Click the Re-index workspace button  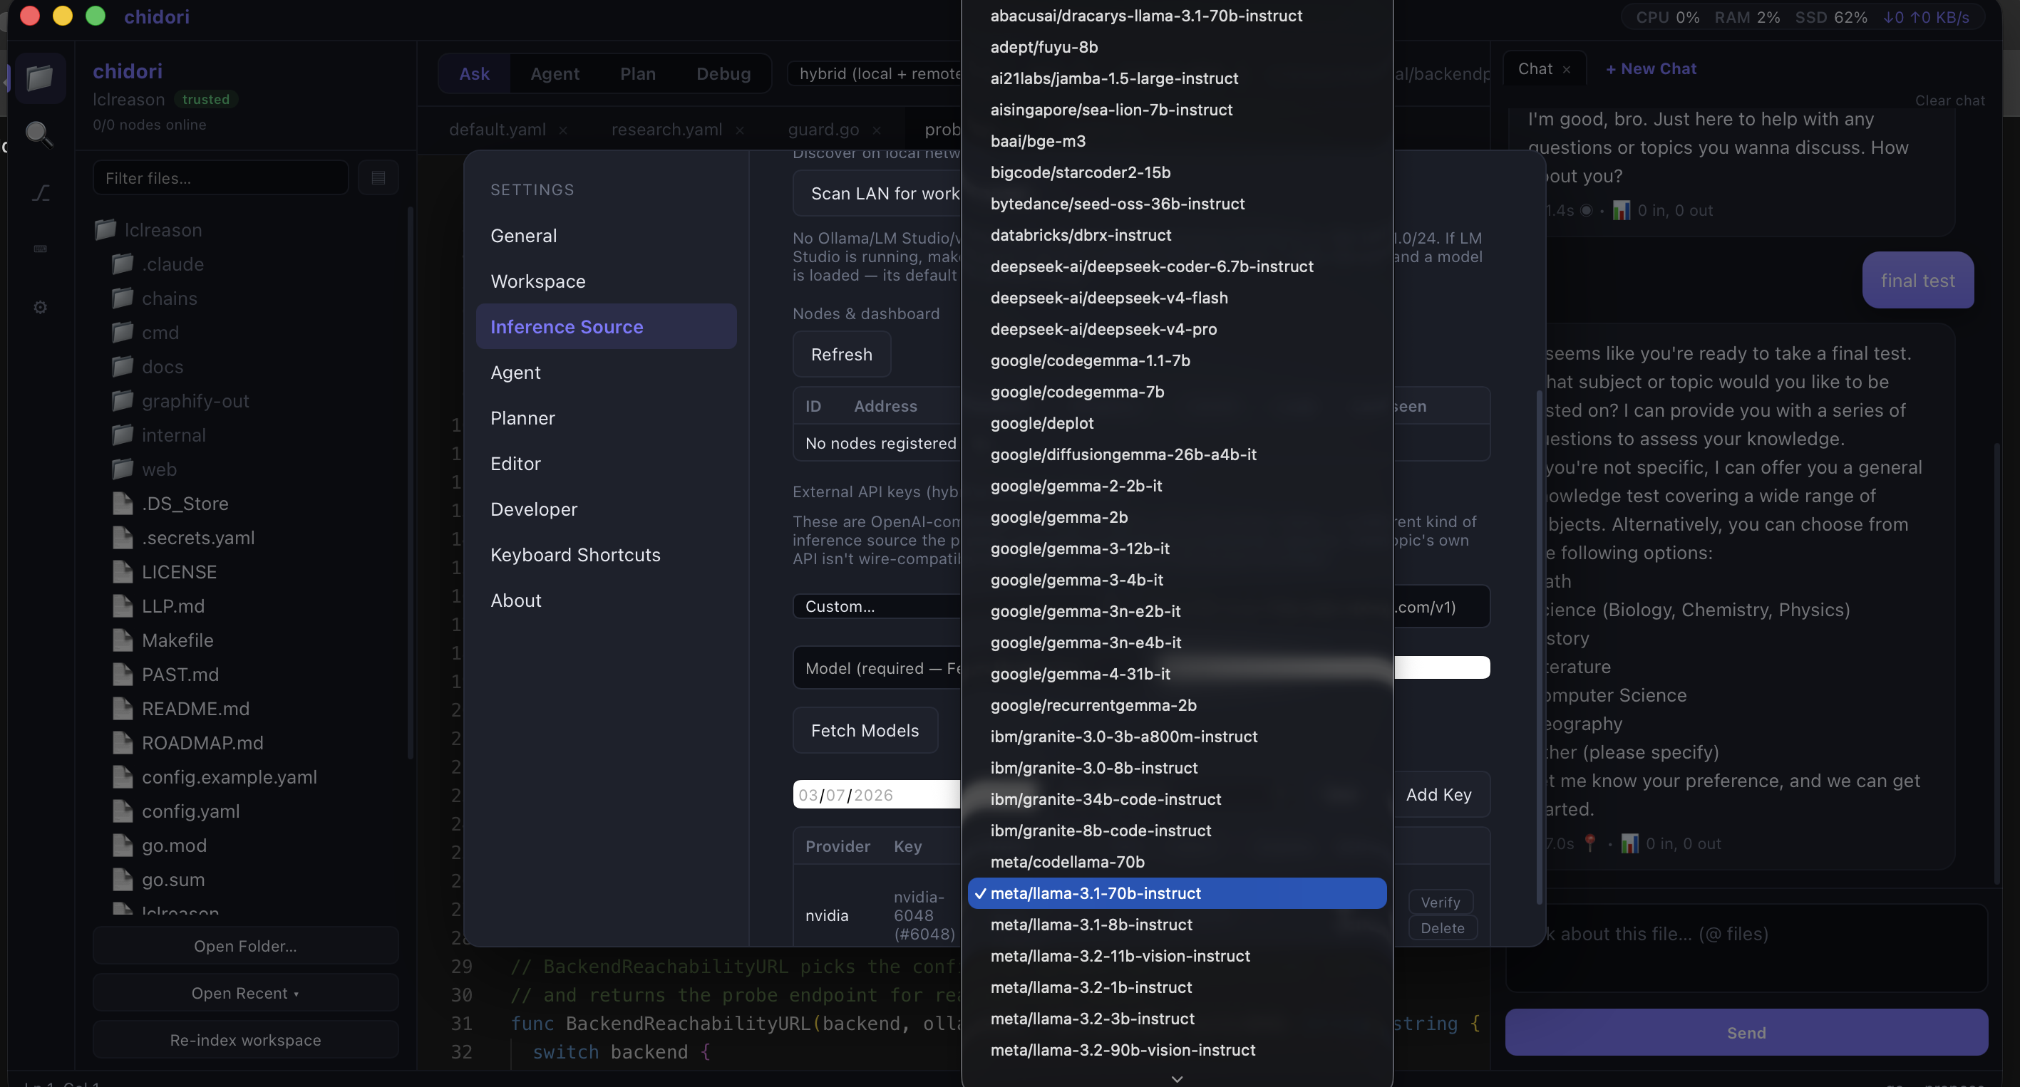[x=245, y=1040]
